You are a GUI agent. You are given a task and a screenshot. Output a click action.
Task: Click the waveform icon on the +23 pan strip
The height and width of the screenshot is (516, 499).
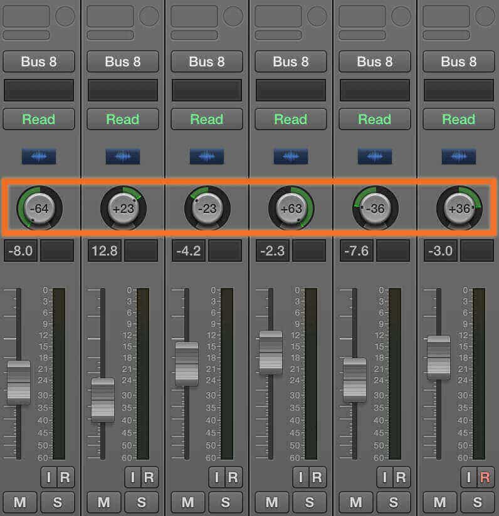pos(123,157)
